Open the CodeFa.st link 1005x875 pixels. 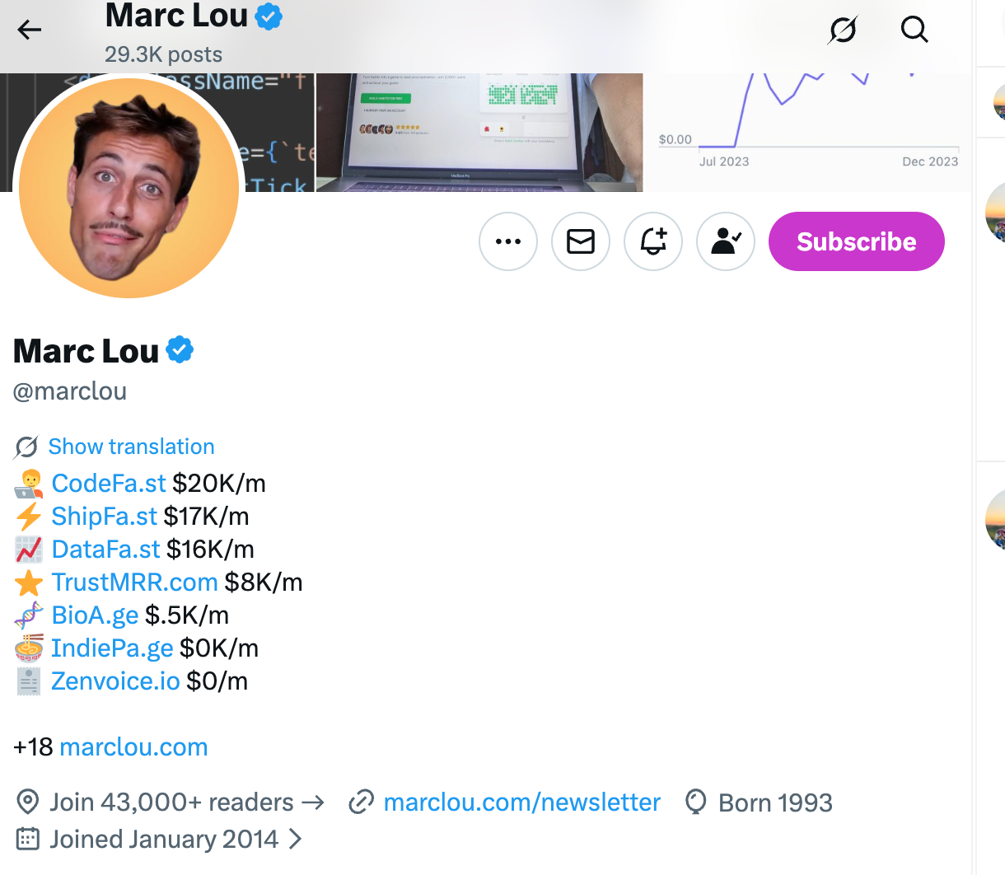(x=109, y=484)
